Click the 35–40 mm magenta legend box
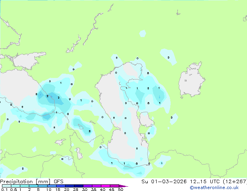 click(x=97, y=186)
